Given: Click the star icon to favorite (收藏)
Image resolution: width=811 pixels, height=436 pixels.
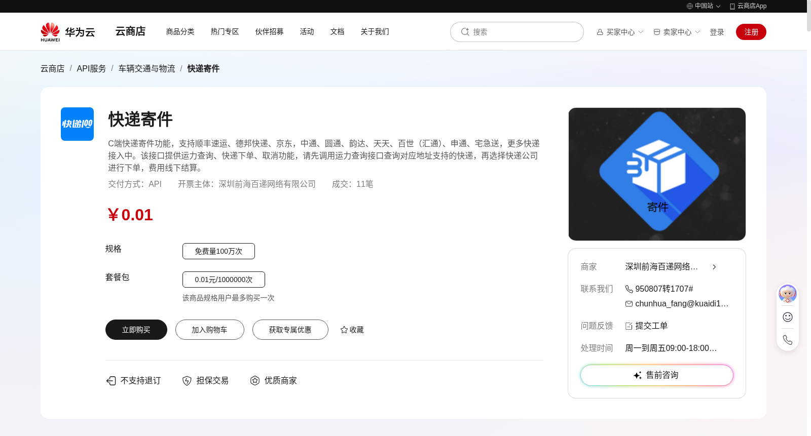Looking at the screenshot, I should tap(344, 330).
